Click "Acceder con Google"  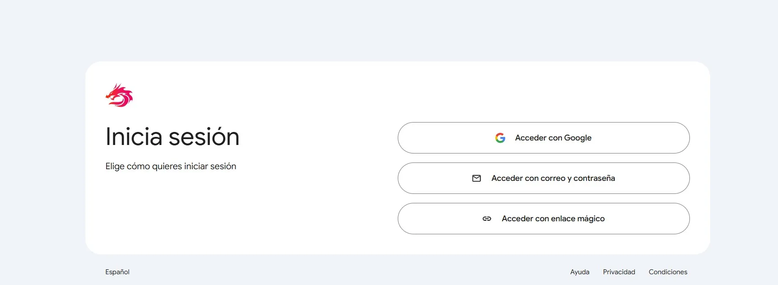coord(543,138)
